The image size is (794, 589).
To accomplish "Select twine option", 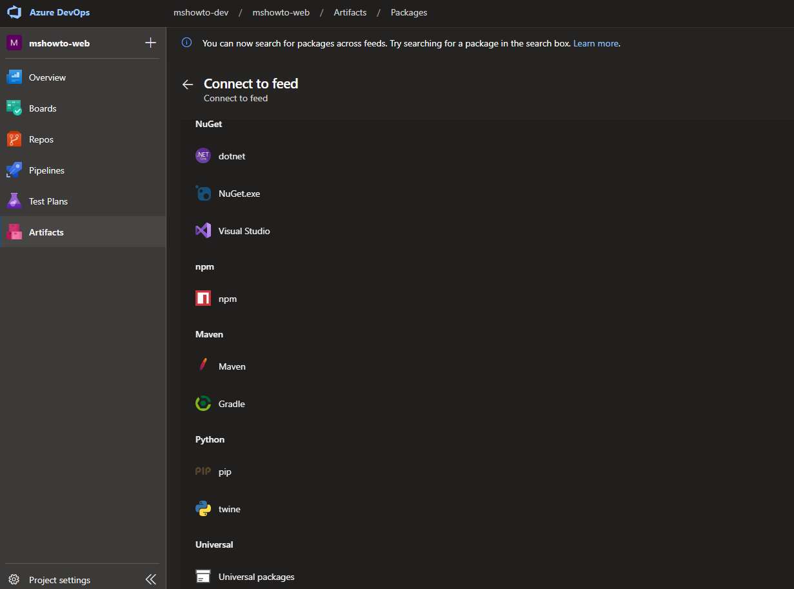I will [x=230, y=509].
